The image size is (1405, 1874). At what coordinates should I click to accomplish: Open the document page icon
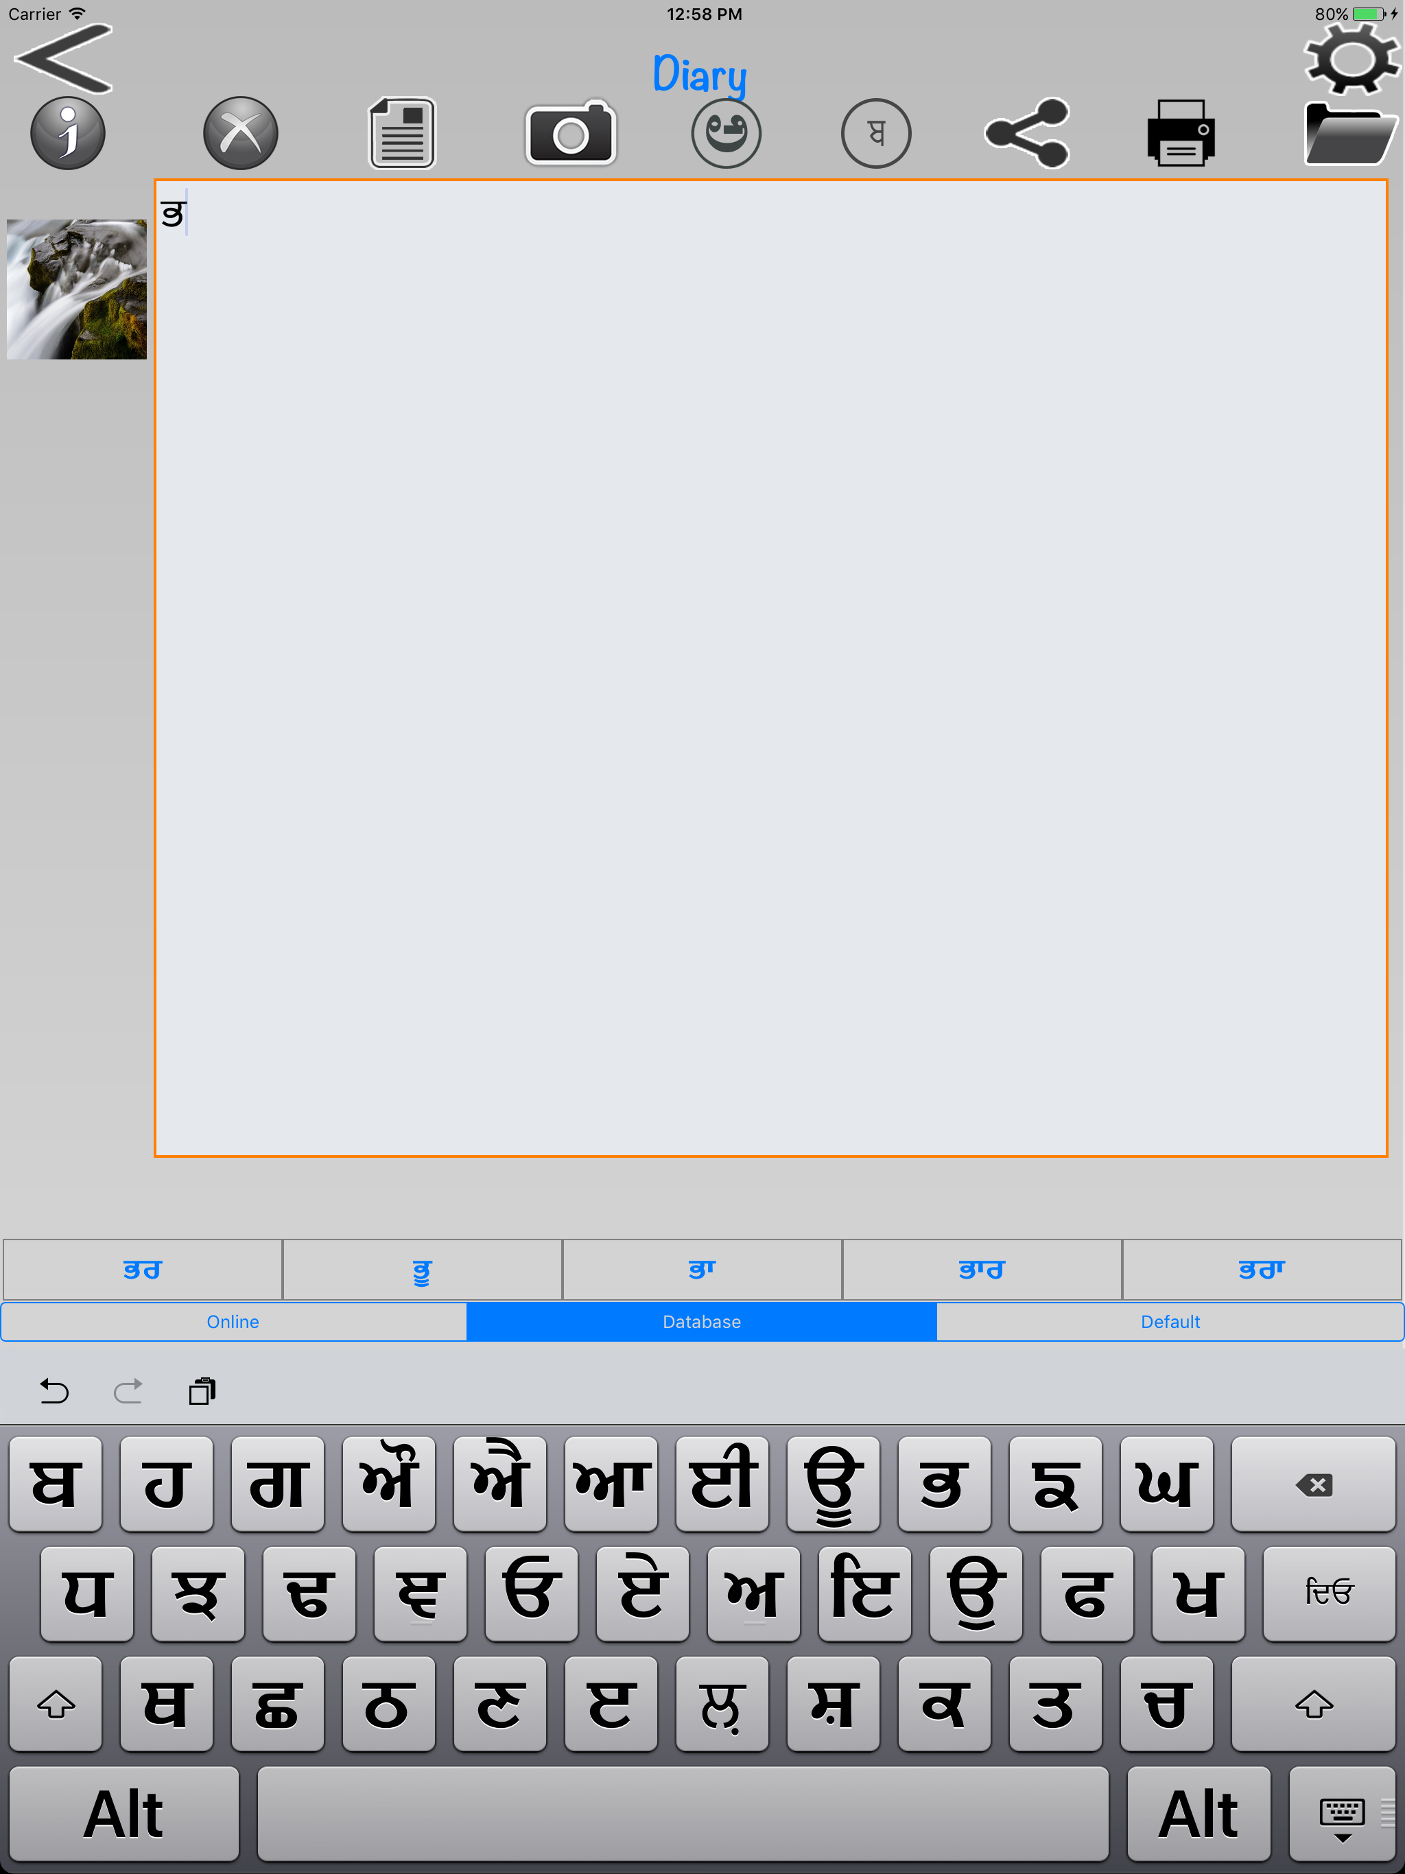(x=403, y=133)
